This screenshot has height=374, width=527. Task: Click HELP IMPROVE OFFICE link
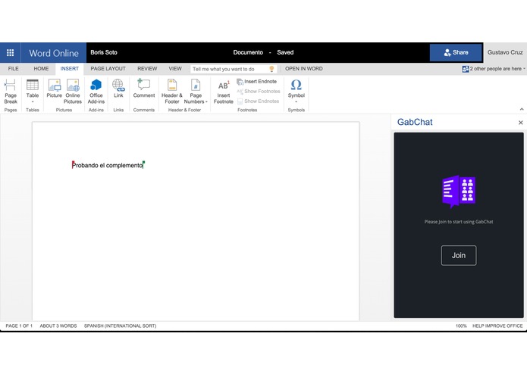(x=497, y=326)
